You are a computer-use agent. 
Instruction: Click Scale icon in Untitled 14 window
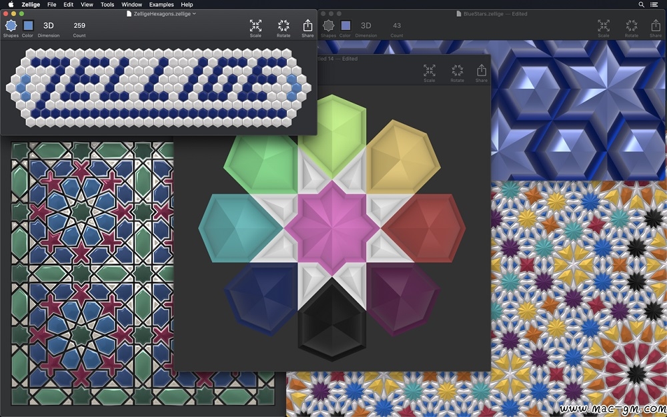click(430, 71)
